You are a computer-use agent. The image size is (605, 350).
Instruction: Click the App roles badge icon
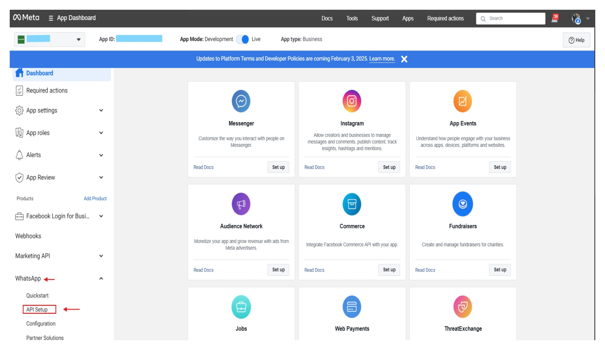point(19,133)
